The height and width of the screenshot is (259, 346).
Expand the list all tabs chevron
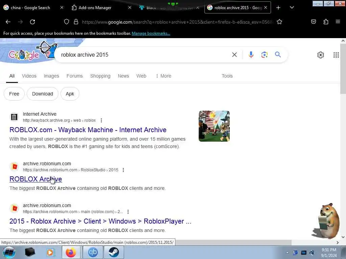click(292, 7)
